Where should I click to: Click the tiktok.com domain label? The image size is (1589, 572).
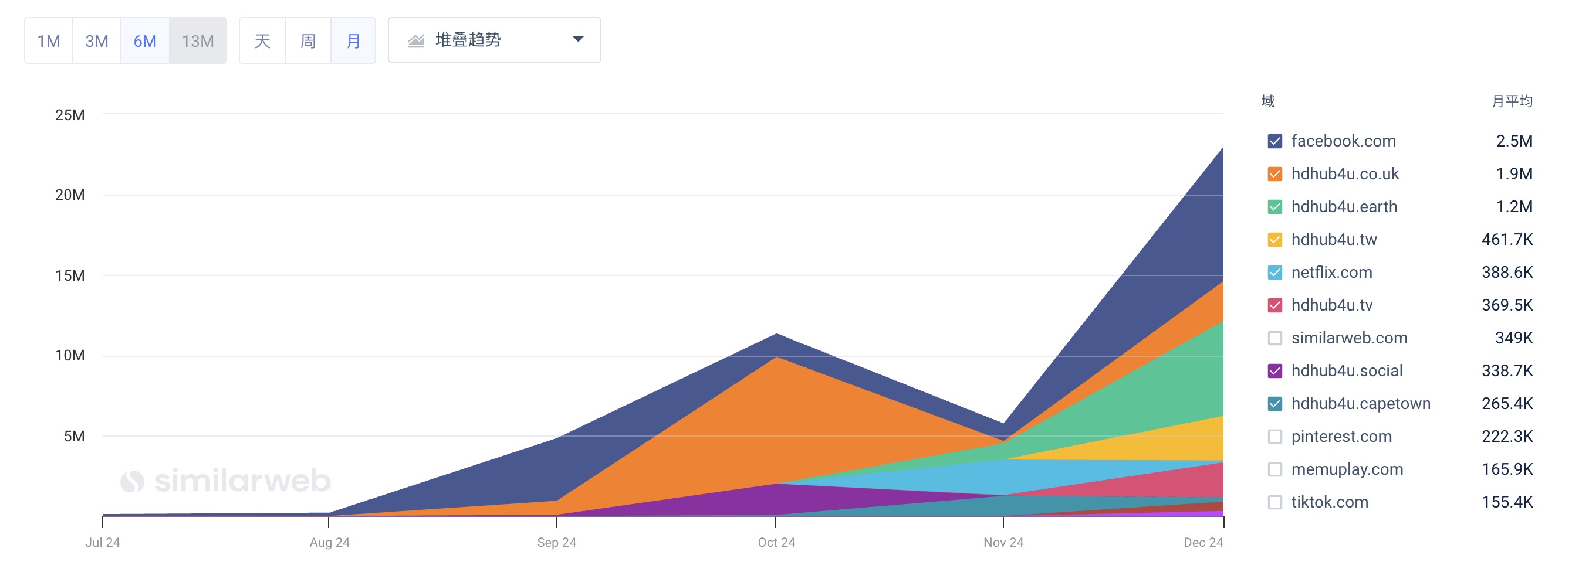tap(1330, 502)
